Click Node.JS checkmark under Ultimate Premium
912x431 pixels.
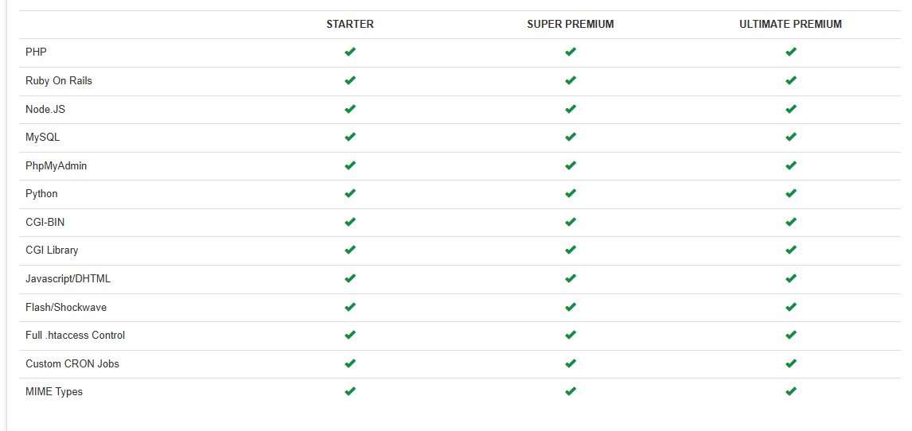790,109
